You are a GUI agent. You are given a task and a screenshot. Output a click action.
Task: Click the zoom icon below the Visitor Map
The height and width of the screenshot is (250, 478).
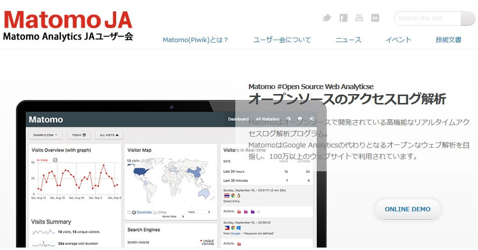(129, 212)
